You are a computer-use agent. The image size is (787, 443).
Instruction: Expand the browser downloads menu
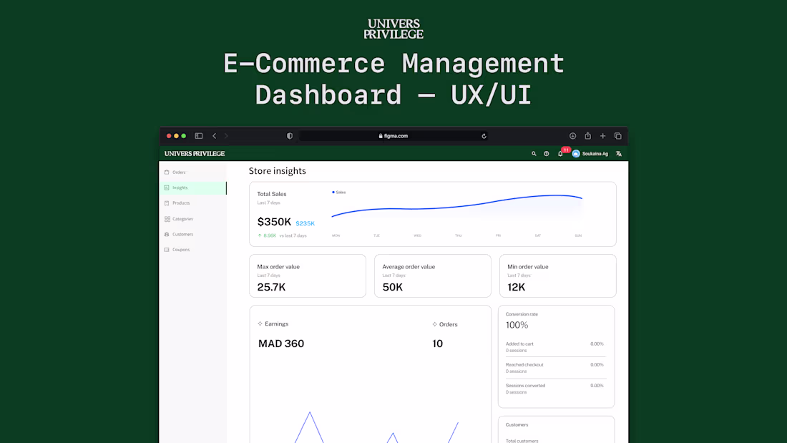pyautogui.click(x=572, y=136)
